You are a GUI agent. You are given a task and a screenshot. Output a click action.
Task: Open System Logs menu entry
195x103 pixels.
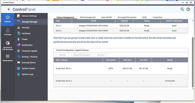31,74
